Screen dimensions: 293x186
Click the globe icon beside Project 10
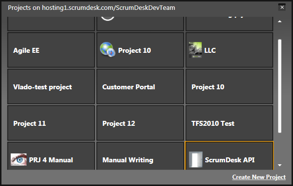[107, 50]
